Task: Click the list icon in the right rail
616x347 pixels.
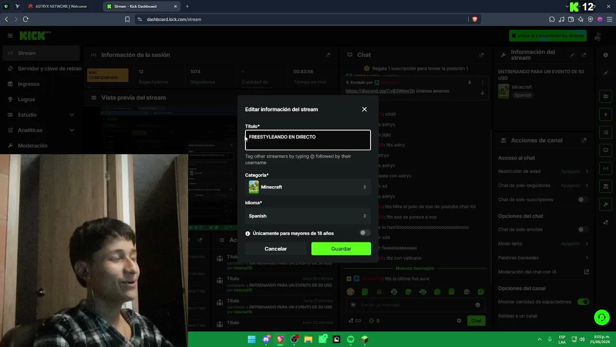Action: pos(605,133)
